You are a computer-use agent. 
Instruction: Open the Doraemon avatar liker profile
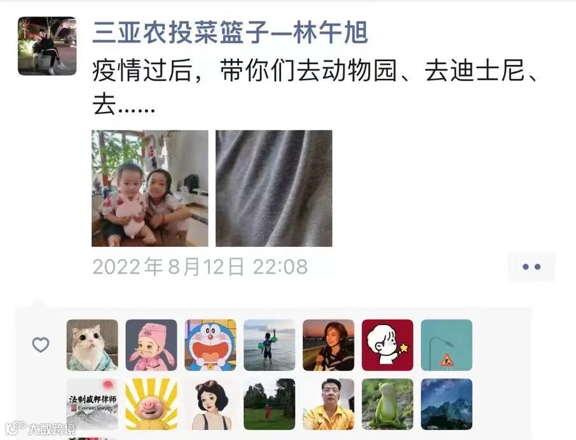coord(210,345)
